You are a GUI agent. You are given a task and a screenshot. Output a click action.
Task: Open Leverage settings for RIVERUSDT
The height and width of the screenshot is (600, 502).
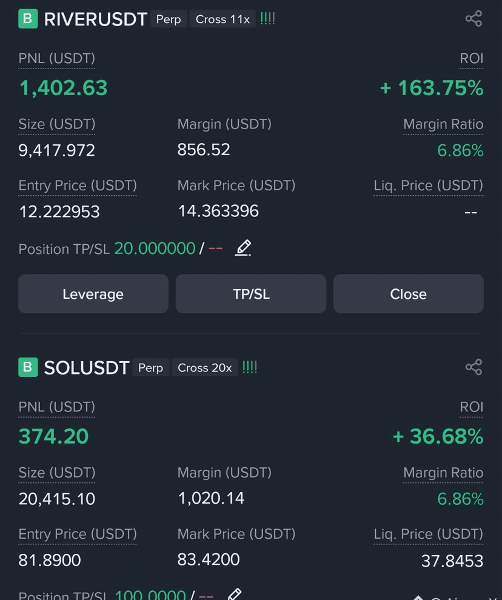click(93, 294)
